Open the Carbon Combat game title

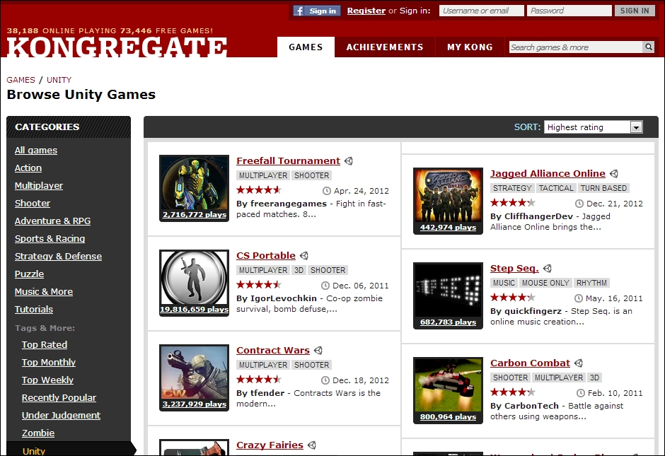[530, 363]
